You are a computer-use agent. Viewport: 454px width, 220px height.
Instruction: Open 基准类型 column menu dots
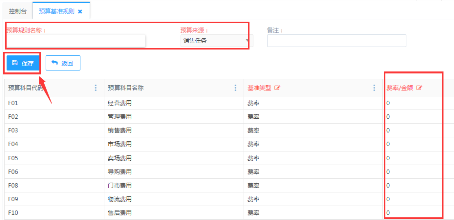tap(374, 88)
